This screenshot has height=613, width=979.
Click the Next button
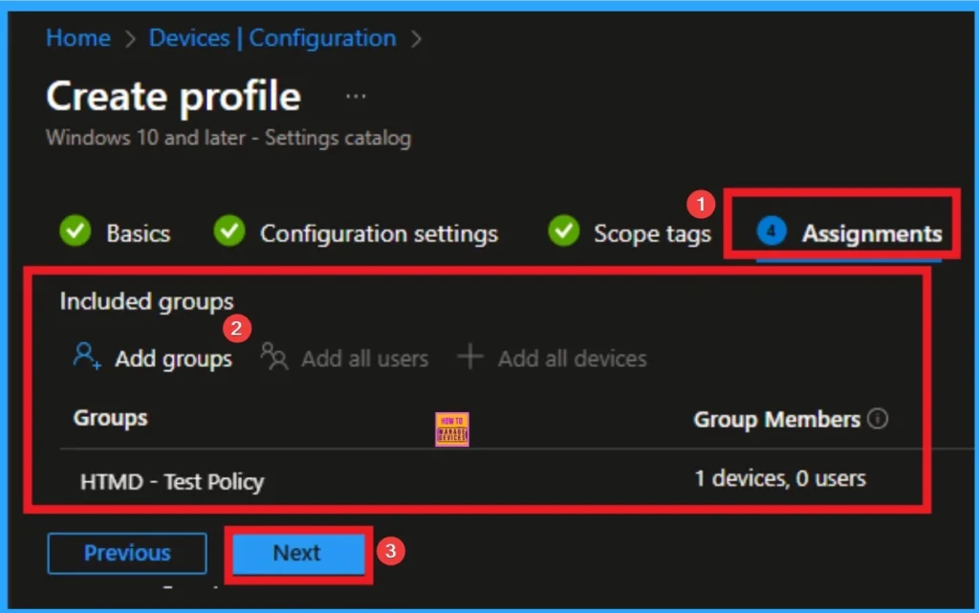click(x=296, y=553)
